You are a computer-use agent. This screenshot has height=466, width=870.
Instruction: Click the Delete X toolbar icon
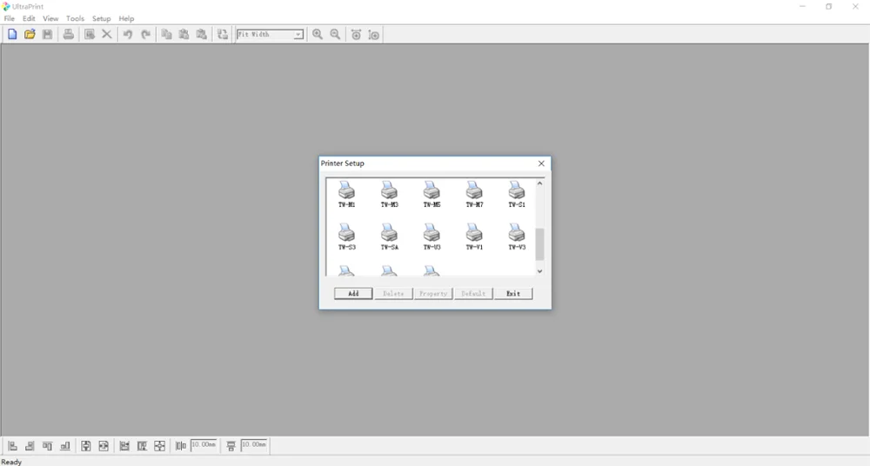point(107,35)
